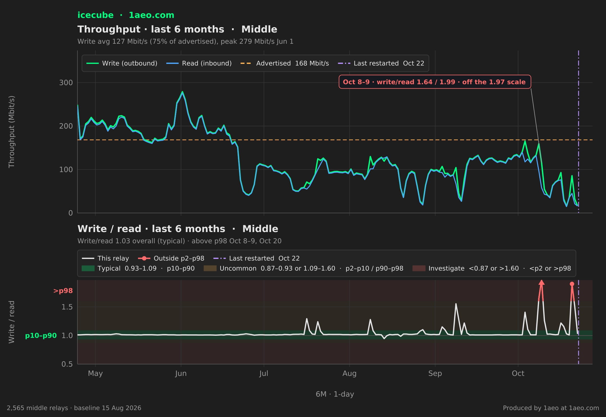Click Last restarted Oct 22 in ratio legend
Viewport: 606px width, 417px height.
click(x=256, y=258)
